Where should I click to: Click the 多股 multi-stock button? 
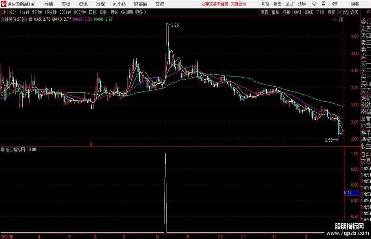(287, 12)
